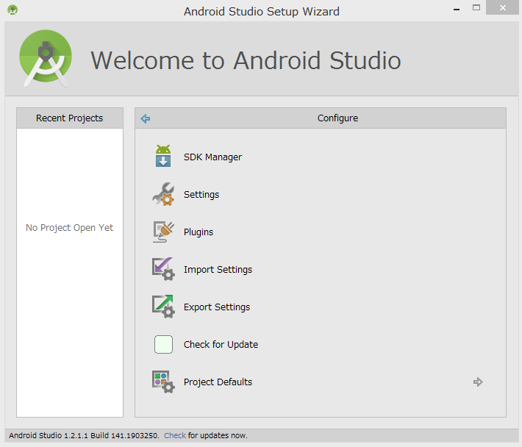The height and width of the screenshot is (447, 522).
Task: Select Export Settings label
Action: [217, 307]
